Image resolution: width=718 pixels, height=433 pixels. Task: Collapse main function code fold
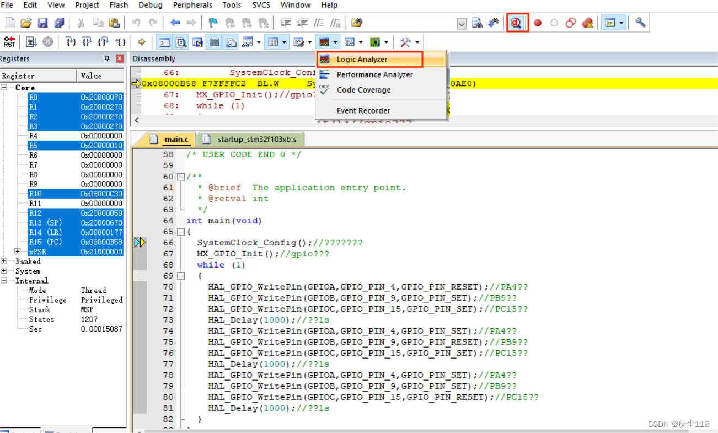(x=180, y=232)
